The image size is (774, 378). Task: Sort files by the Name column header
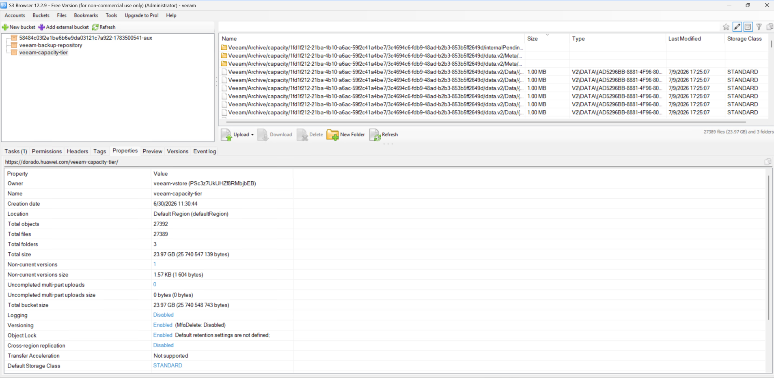[x=372, y=39]
